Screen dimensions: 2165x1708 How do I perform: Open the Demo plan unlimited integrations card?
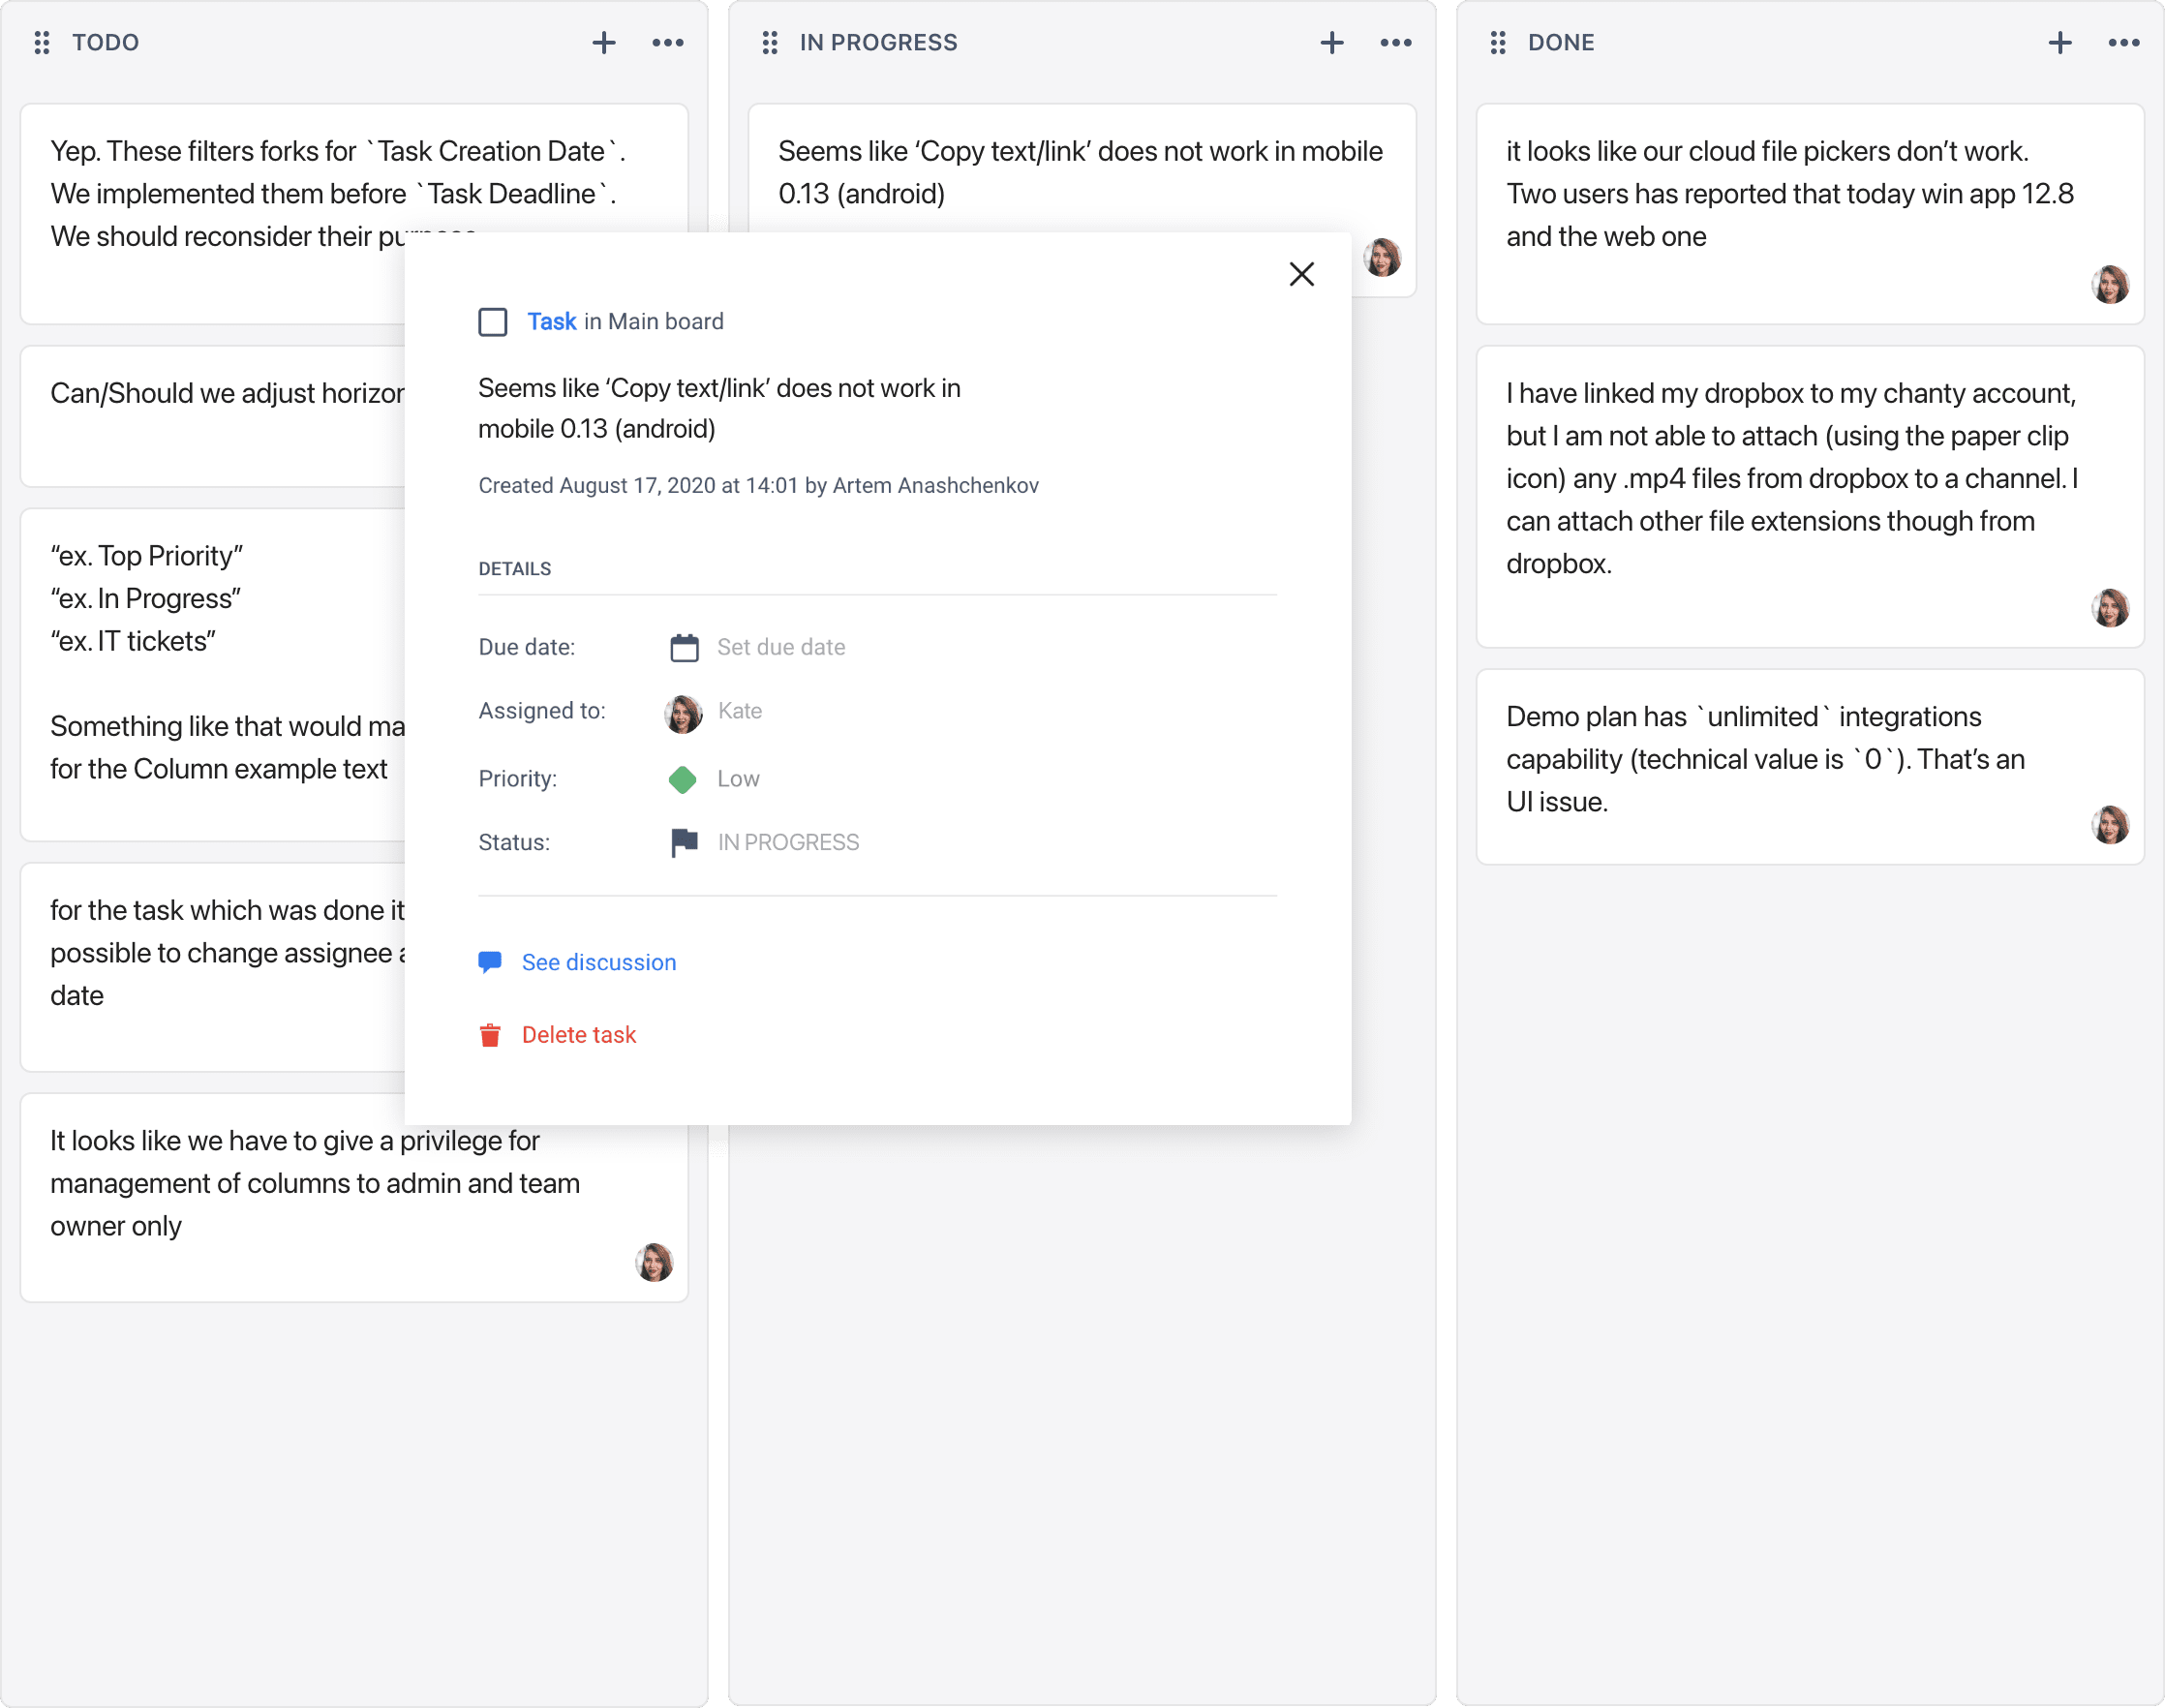tap(1765, 760)
